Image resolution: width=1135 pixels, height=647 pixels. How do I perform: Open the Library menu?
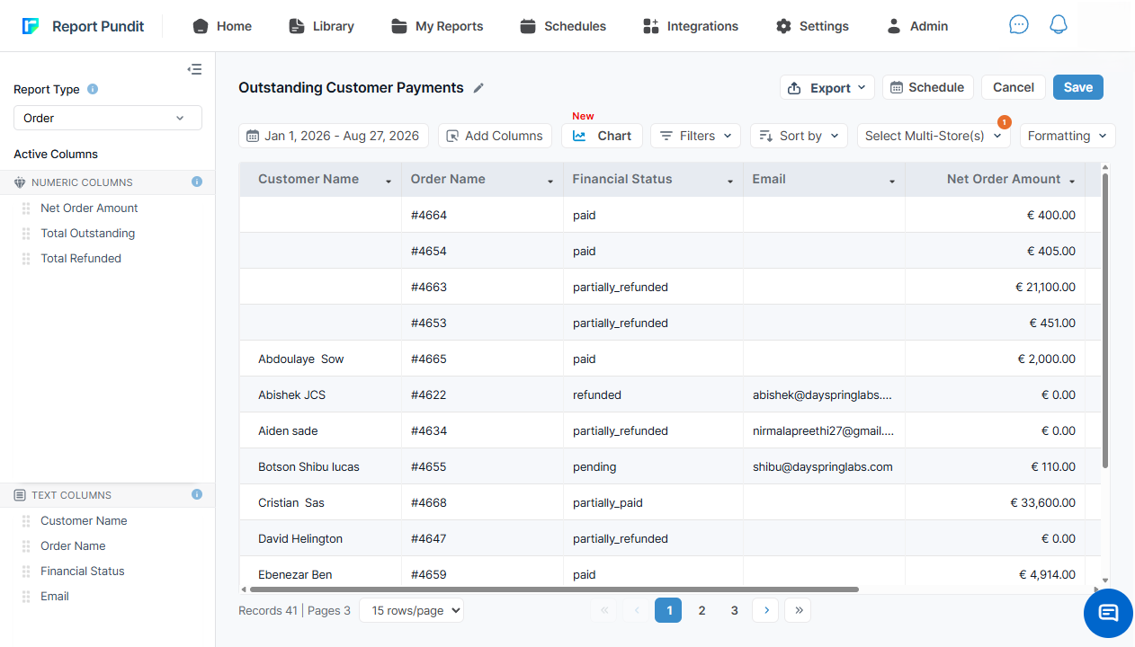coord(321,26)
